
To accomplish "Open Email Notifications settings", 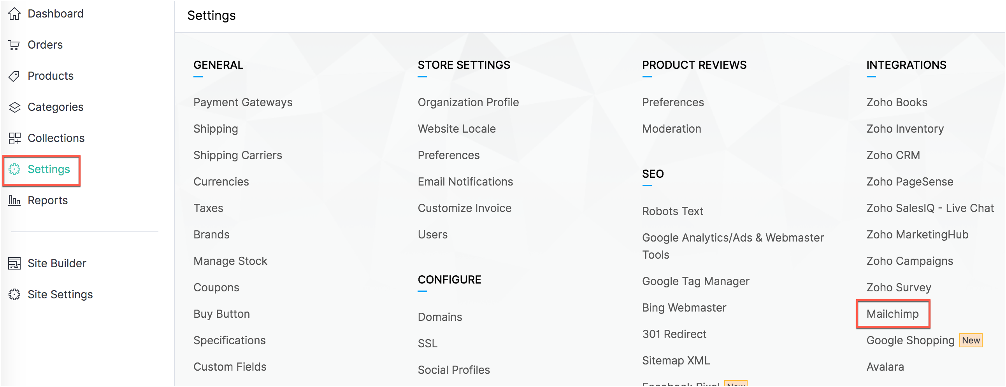I will tap(465, 182).
